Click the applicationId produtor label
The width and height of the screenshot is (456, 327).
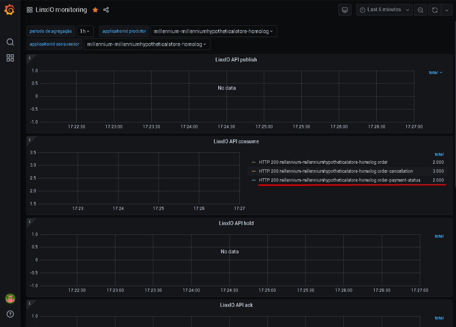click(x=124, y=31)
